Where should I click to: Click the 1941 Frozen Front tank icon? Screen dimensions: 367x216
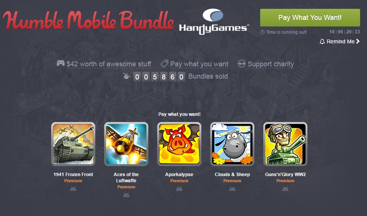coord(73,144)
